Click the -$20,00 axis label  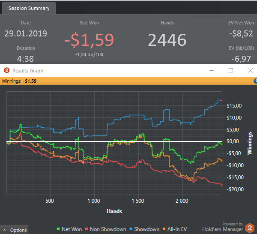click(x=235, y=189)
